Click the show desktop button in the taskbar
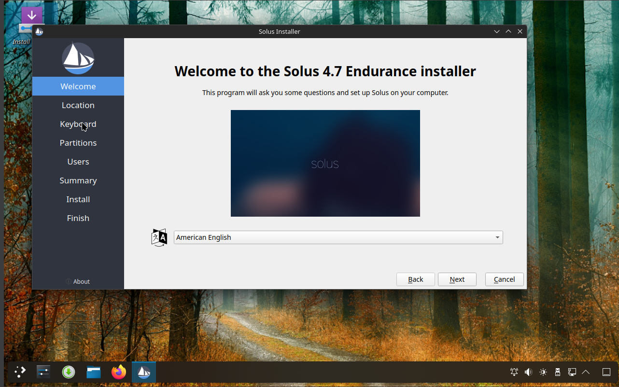 click(606, 372)
